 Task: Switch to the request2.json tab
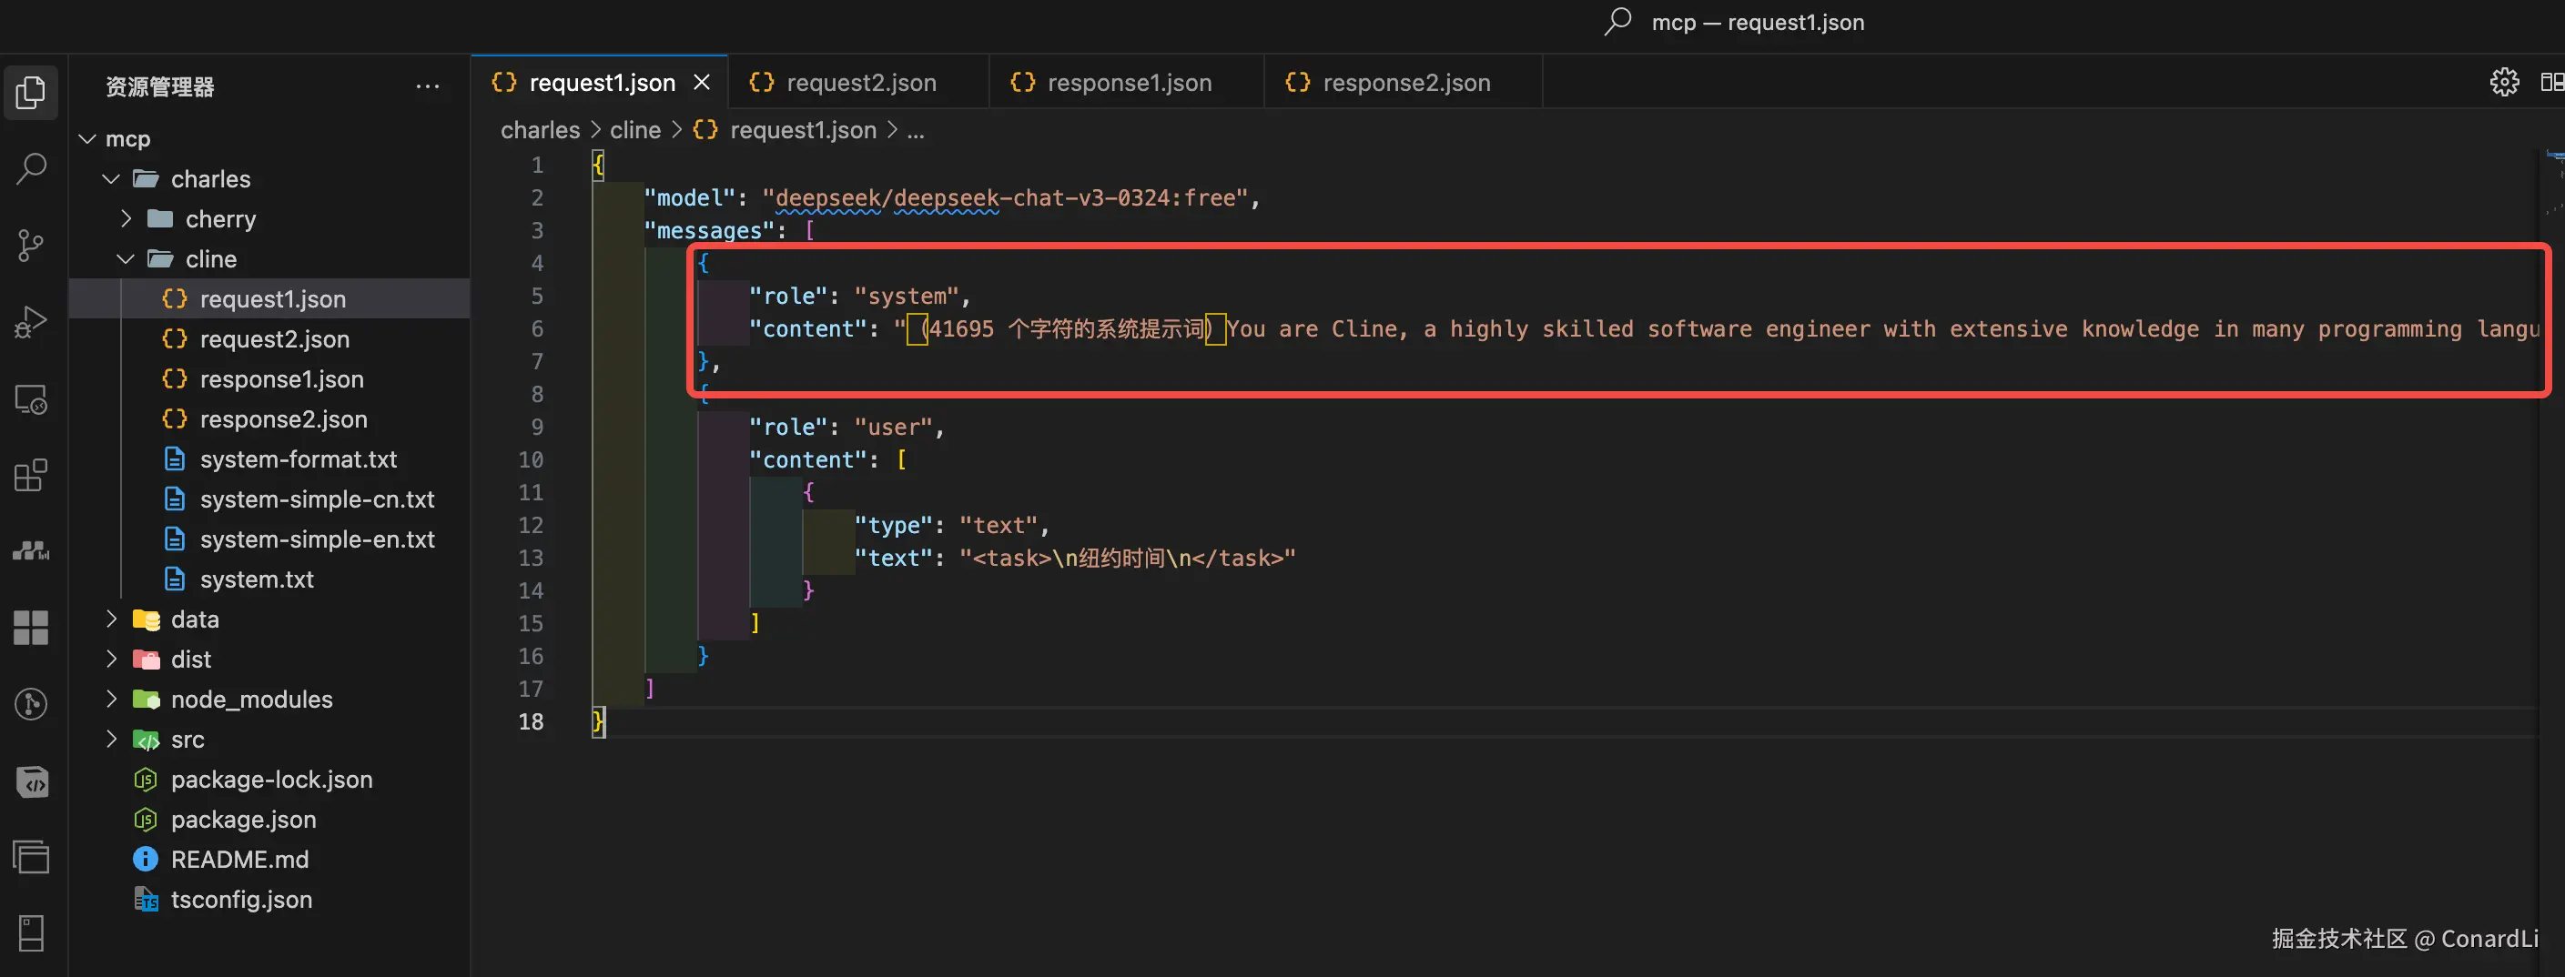coord(860,83)
